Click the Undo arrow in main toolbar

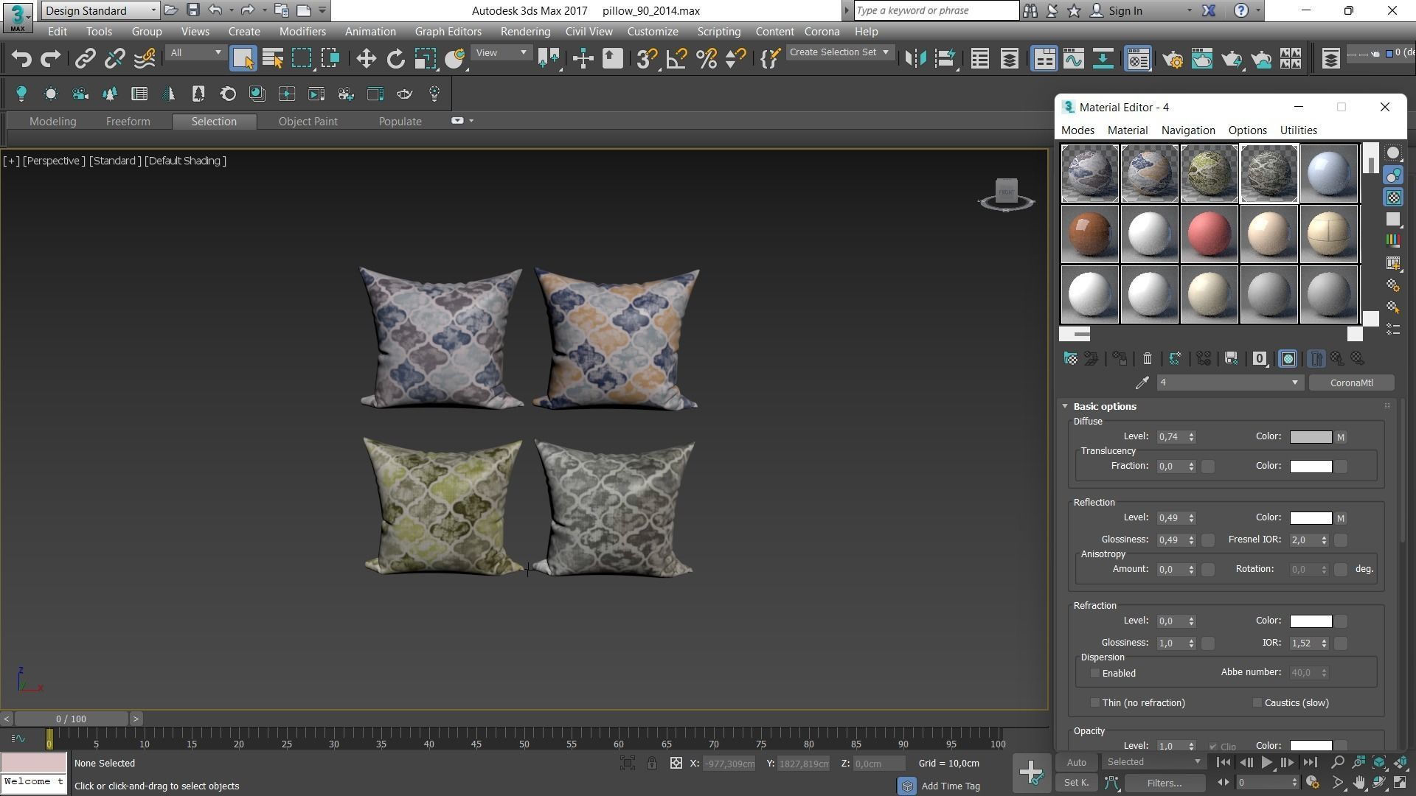click(x=21, y=59)
